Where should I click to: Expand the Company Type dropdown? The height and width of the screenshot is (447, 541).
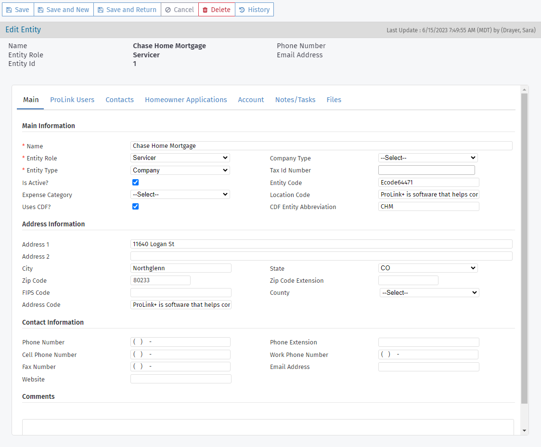tap(428, 158)
